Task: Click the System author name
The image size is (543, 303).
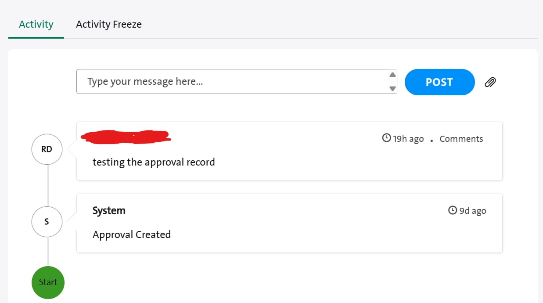Action: [x=109, y=211]
